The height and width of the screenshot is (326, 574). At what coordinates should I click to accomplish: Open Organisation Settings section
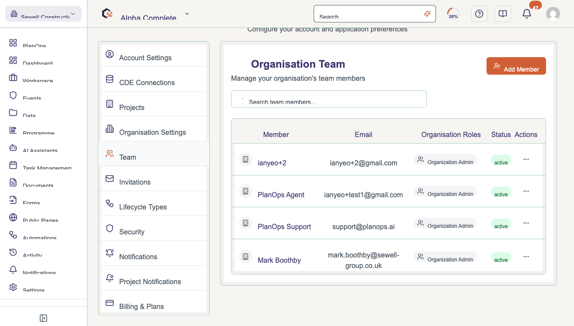tap(154, 129)
